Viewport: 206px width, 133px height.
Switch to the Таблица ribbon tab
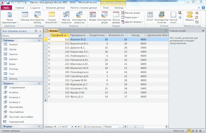tap(119, 8)
